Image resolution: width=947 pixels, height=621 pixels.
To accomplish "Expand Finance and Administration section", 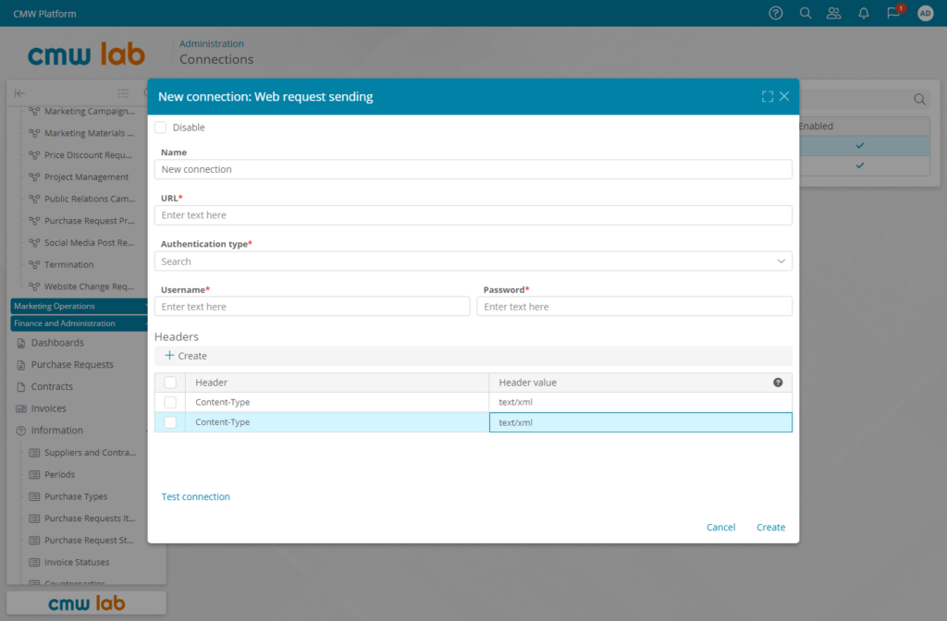I will coord(79,323).
